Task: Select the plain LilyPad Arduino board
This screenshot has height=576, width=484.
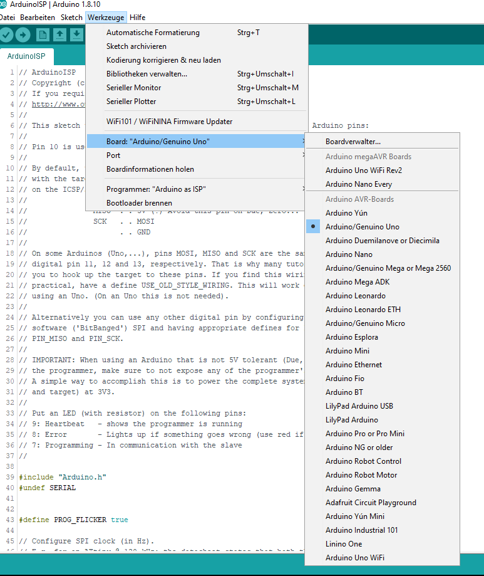Action: [x=383, y=420]
